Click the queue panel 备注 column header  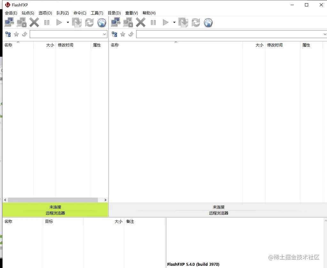pos(144,222)
